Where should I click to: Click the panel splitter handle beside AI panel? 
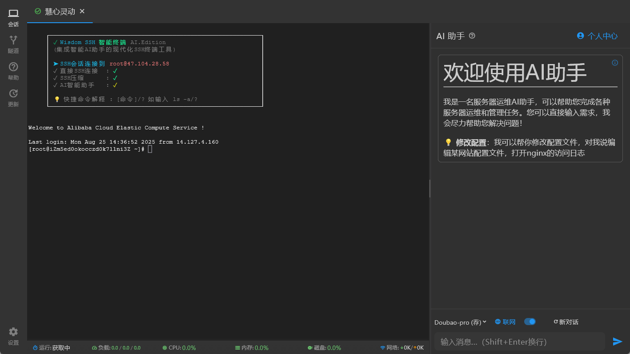pyautogui.click(x=430, y=189)
